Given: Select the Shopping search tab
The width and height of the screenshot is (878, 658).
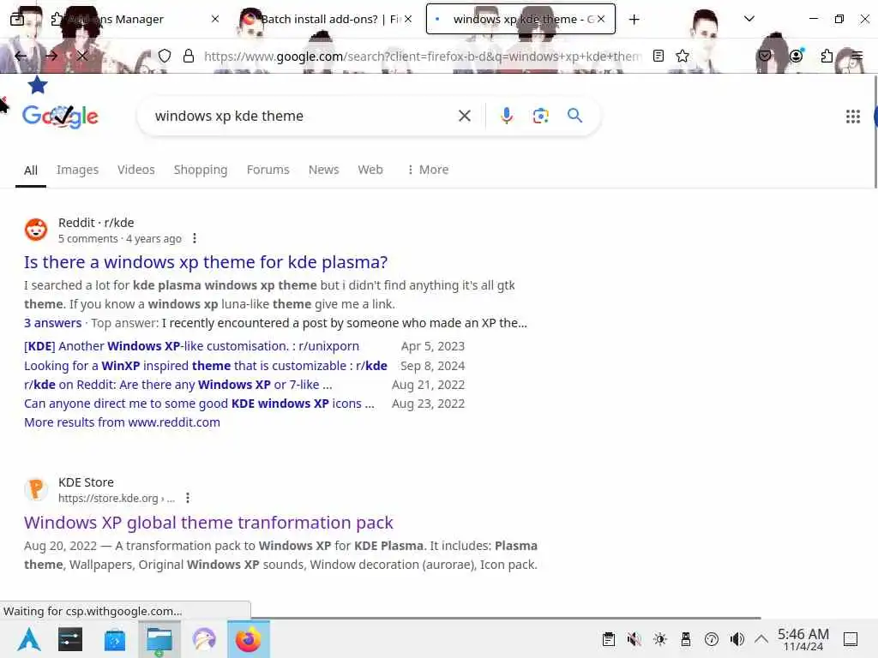Looking at the screenshot, I should tap(201, 170).
